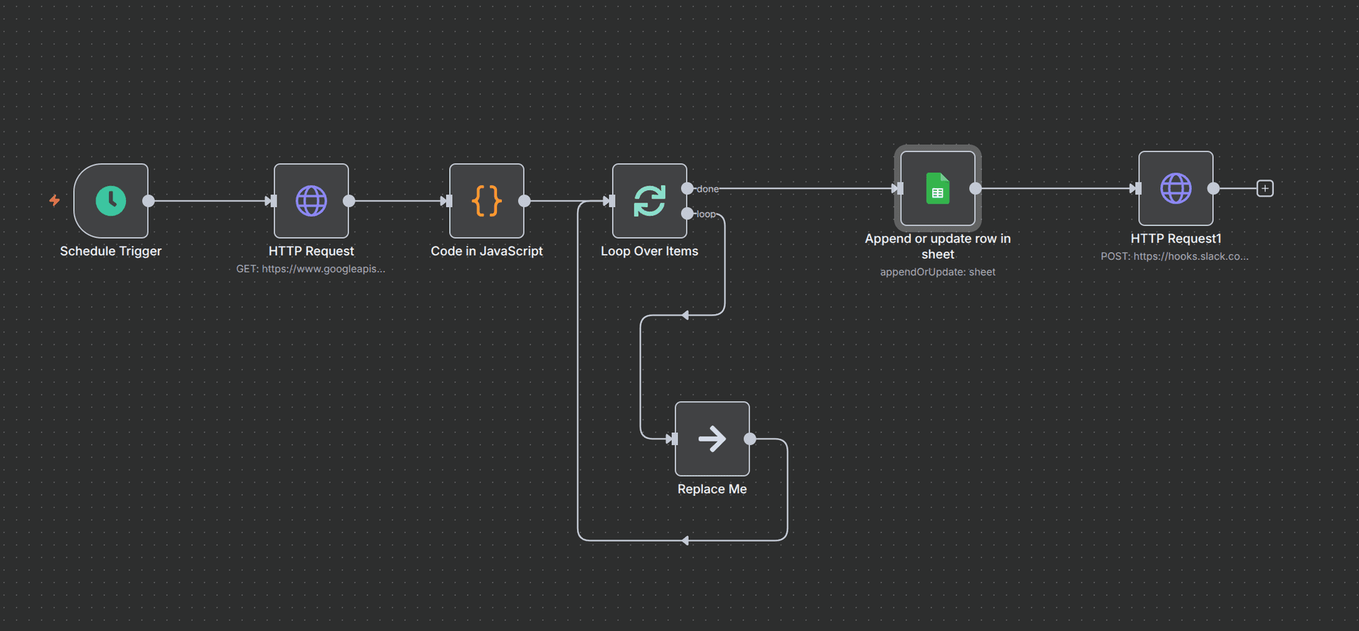
Task: Select the Google Sheets append row node
Action: click(x=938, y=188)
